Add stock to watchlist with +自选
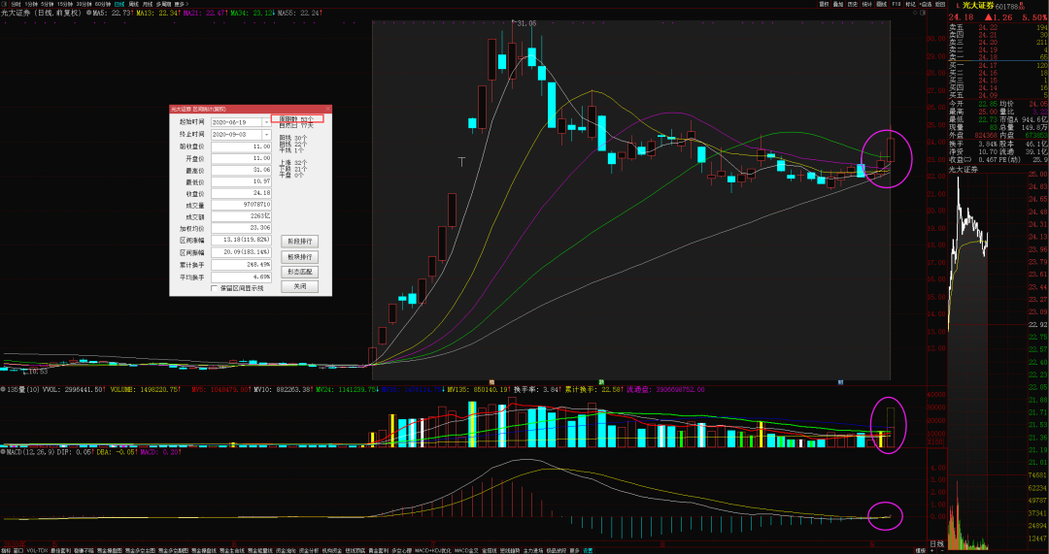This screenshot has width=1049, height=554. pyautogui.click(x=926, y=4)
